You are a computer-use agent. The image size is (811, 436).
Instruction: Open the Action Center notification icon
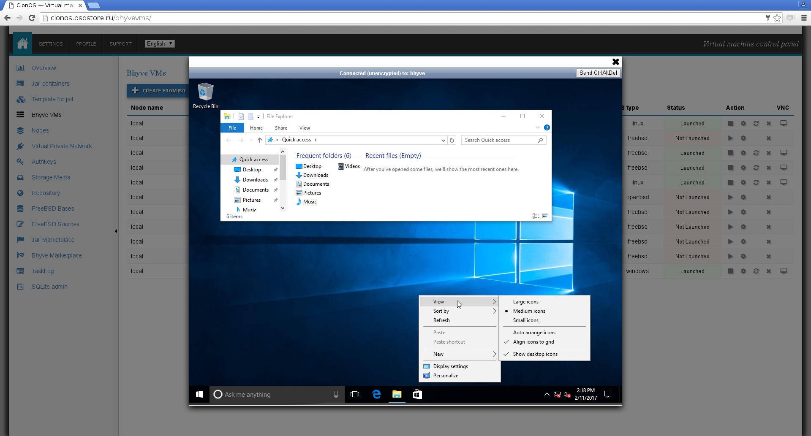pyautogui.click(x=608, y=394)
